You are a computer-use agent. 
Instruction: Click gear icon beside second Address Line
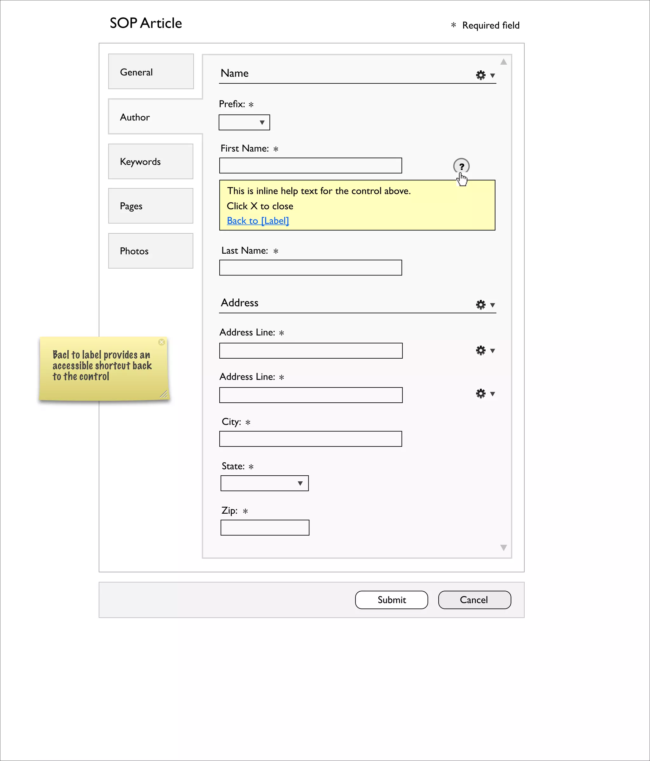tap(481, 394)
